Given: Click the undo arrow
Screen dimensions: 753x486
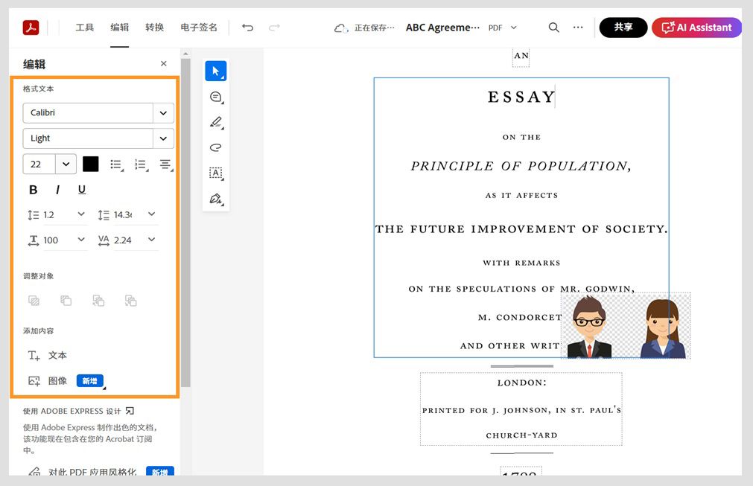Looking at the screenshot, I should click(247, 27).
